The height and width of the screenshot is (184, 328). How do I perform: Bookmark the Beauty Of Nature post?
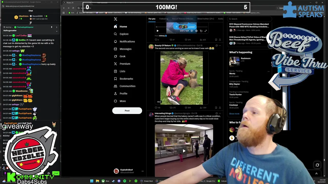(216, 108)
